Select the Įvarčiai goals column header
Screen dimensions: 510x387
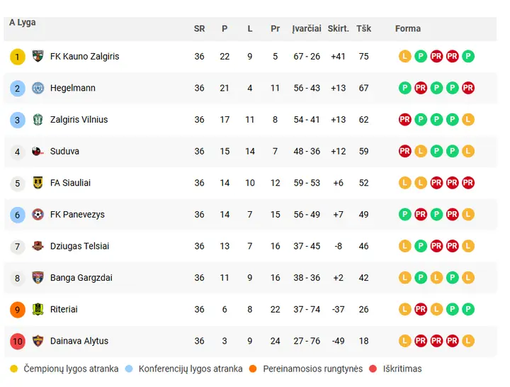[307, 28]
